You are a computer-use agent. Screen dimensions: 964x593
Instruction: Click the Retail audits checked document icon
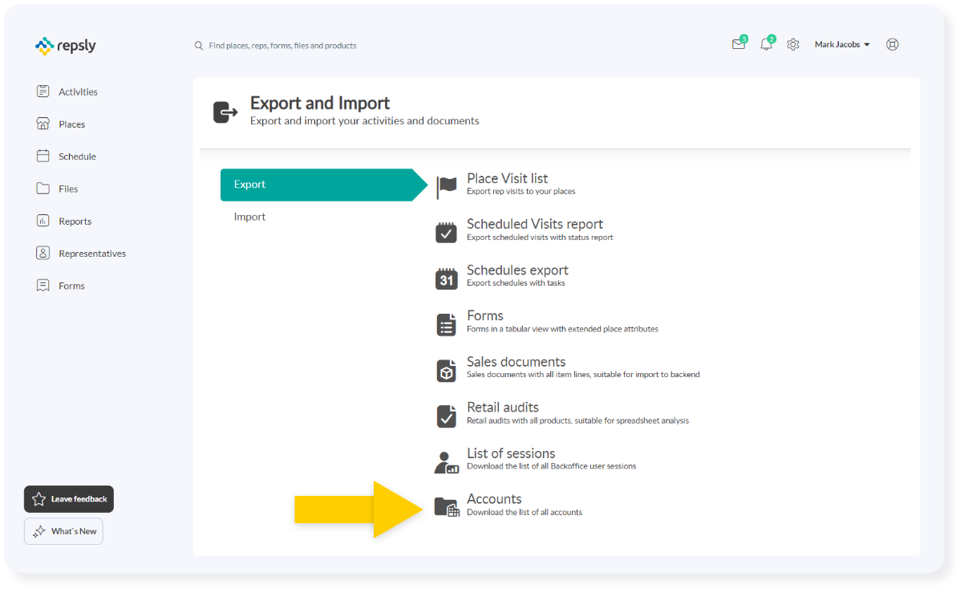click(x=447, y=416)
